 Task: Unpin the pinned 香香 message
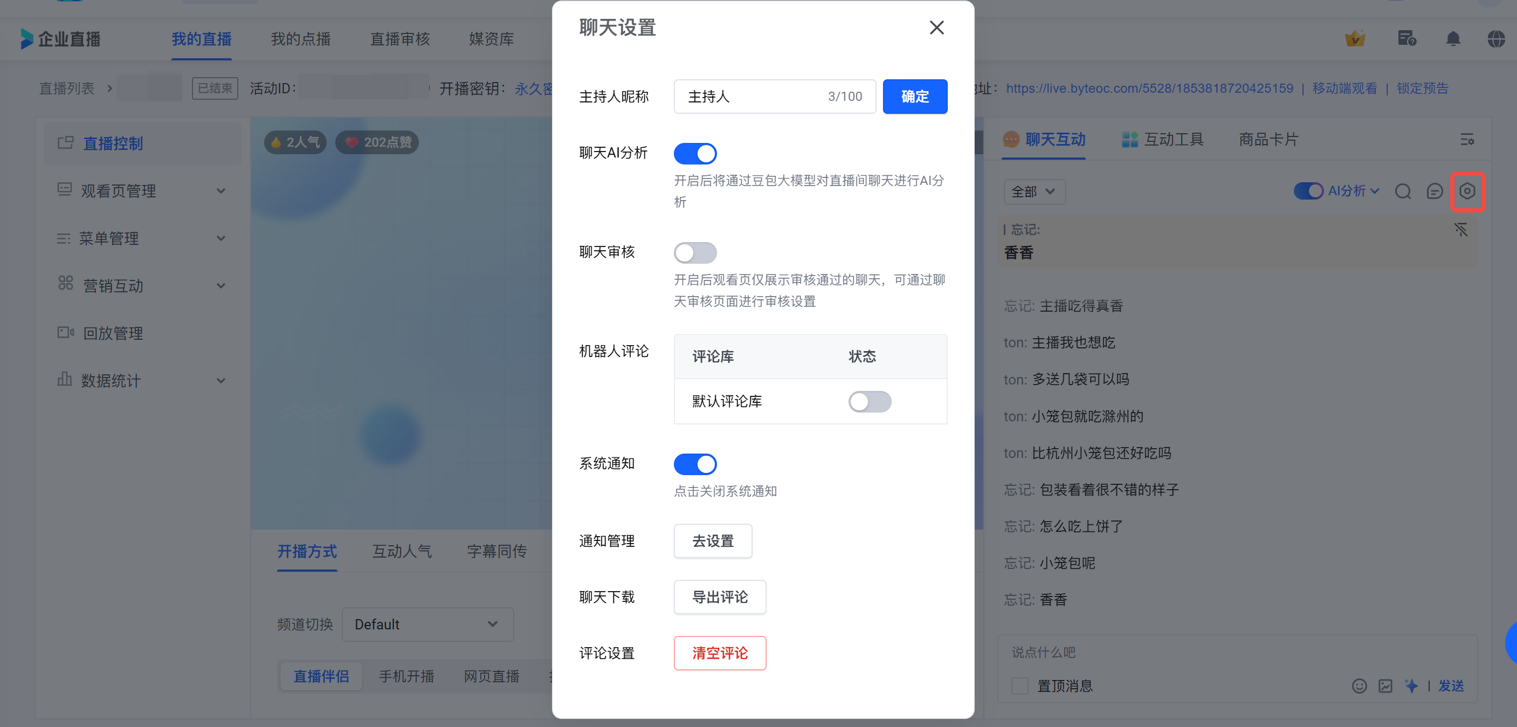point(1460,230)
